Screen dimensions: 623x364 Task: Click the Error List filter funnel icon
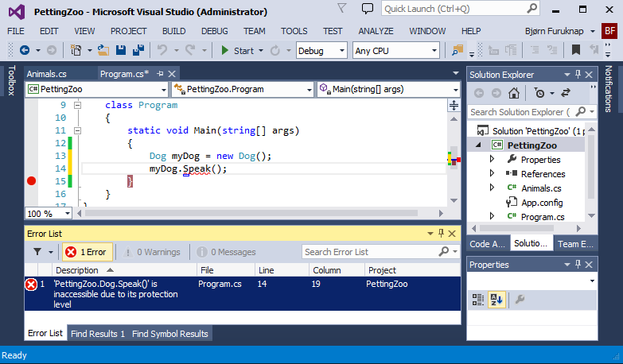tap(37, 252)
